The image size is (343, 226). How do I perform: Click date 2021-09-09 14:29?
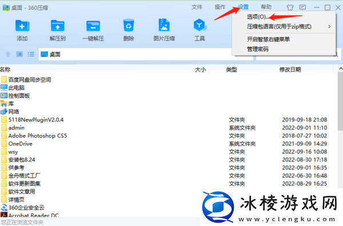tap(305, 144)
